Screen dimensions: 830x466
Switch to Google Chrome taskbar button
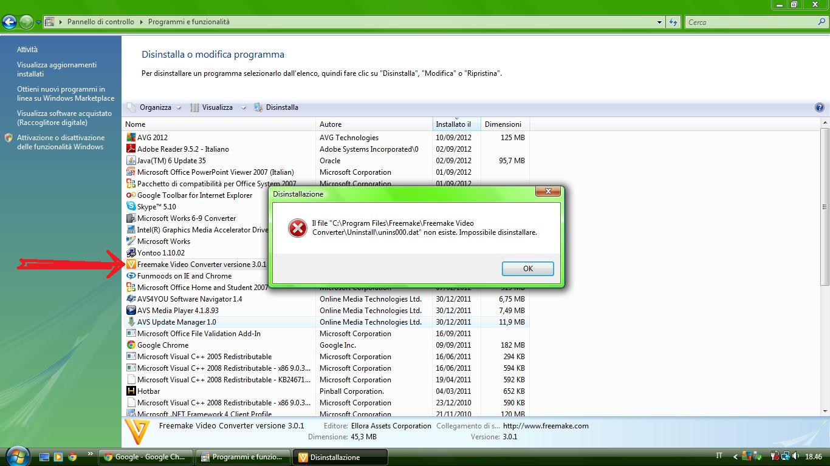tap(146, 457)
